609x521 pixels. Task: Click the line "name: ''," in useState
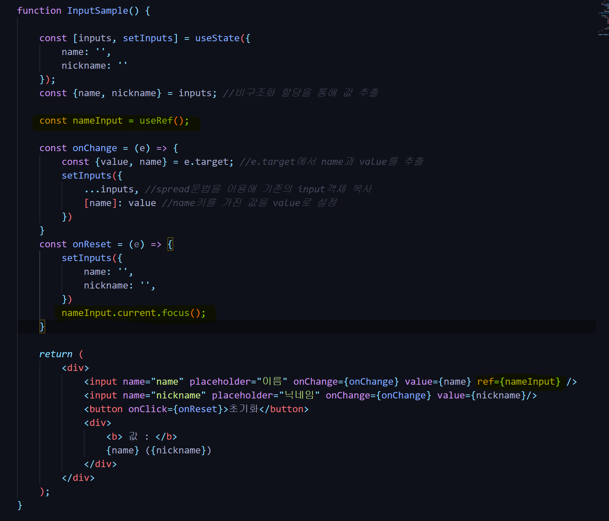86,52
